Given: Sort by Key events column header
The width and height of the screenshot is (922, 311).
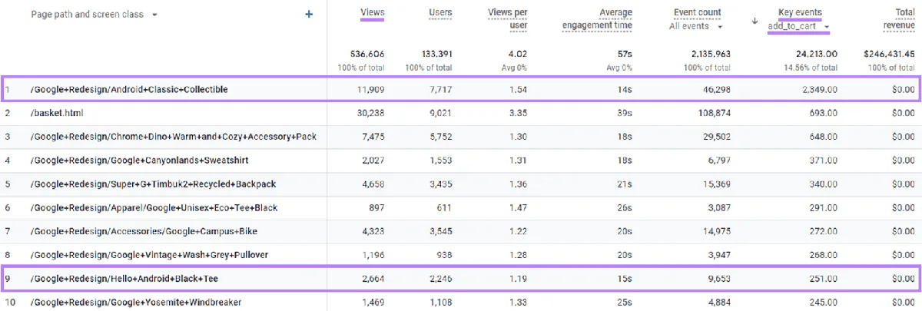Looking at the screenshot, I should (800, 12).
